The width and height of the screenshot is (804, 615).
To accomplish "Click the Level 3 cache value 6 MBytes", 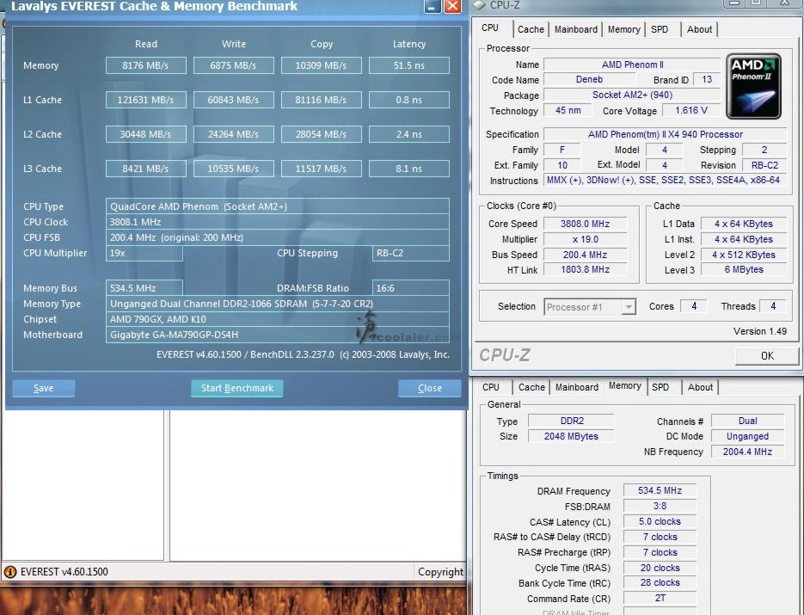I will point(744,269).
